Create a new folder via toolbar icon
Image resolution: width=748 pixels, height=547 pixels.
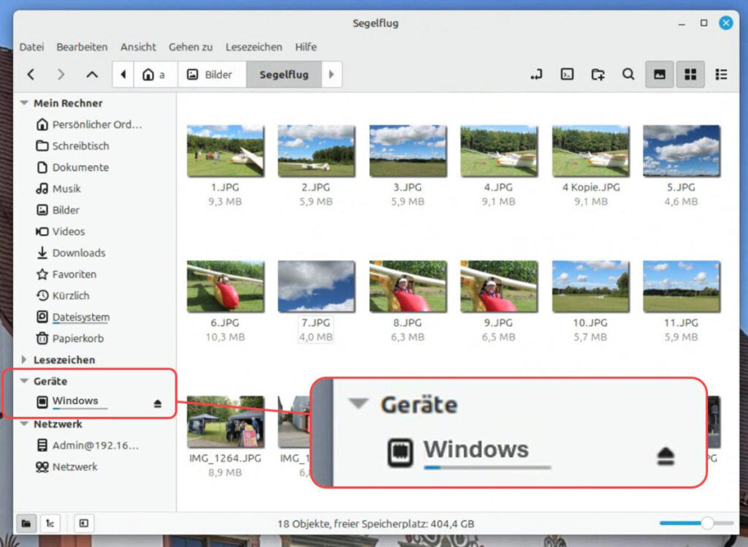tap(598, 74)
